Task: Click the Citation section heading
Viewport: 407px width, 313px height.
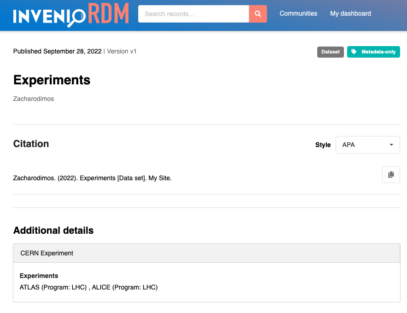Action: tap(31, 144)
